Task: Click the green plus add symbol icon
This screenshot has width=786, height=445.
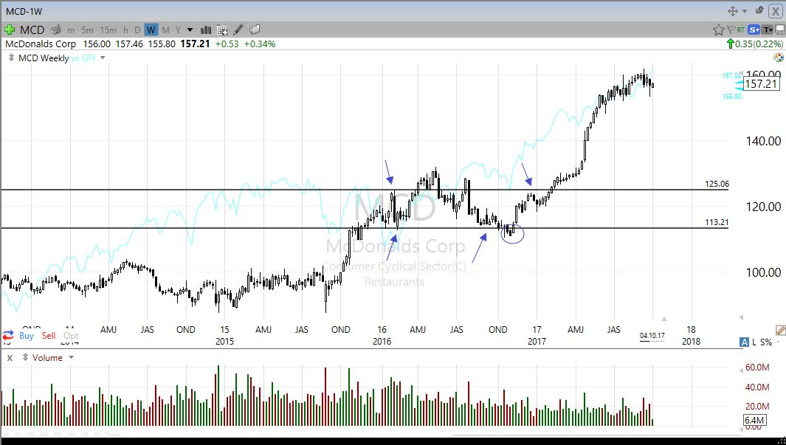Action: click(10, 30)
